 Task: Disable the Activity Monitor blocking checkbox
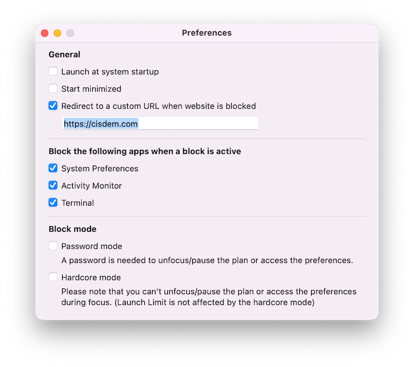coord(53,185)
